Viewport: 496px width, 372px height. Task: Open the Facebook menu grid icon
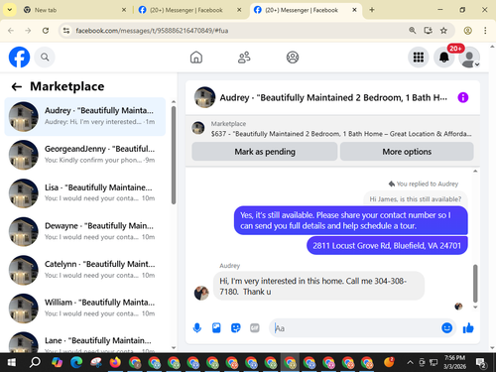coord(419,58)
